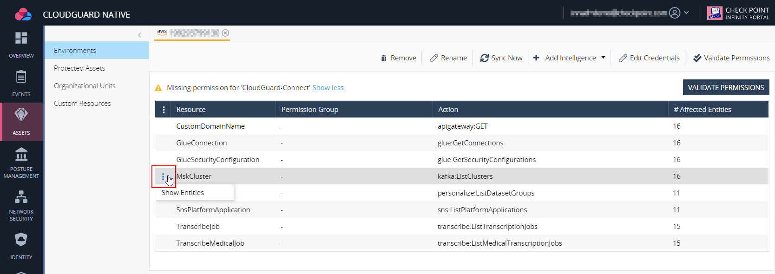
Task: Close the AWS environment tab
Action: [225, 33]
